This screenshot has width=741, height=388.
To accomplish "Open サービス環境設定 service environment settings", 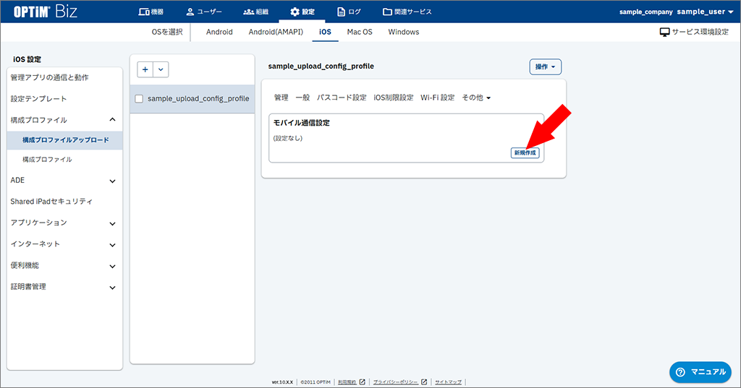I will coord(694,32).
